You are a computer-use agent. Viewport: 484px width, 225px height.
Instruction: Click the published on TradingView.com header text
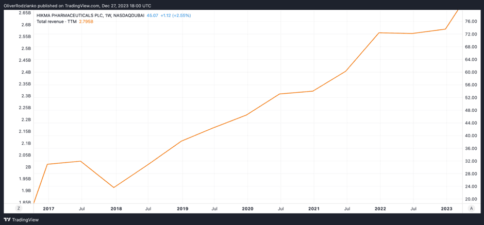pyautogui.click(x=77, y=6)
